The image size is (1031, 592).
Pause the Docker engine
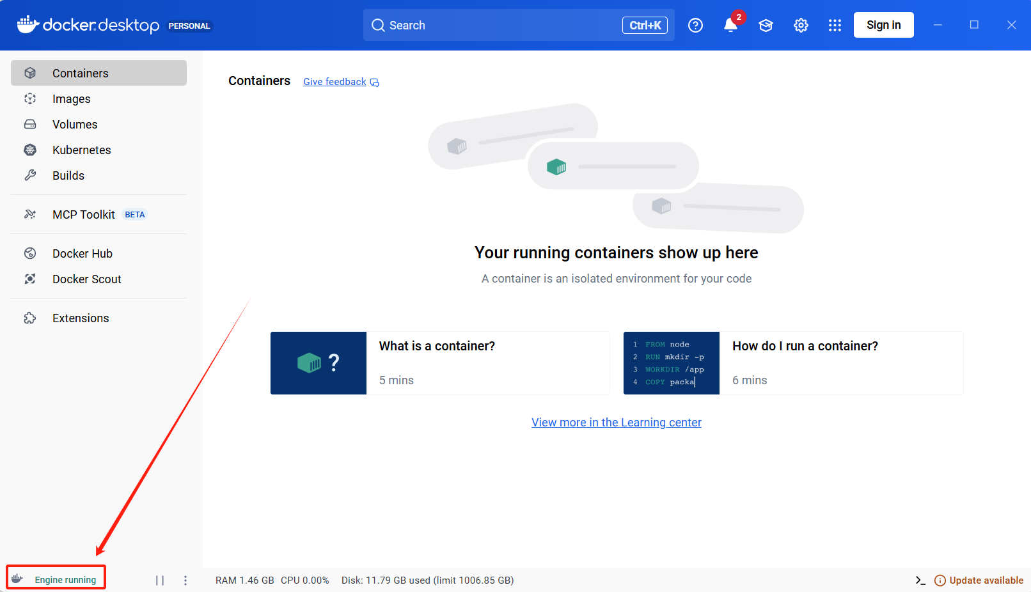[x=160, y=580]
